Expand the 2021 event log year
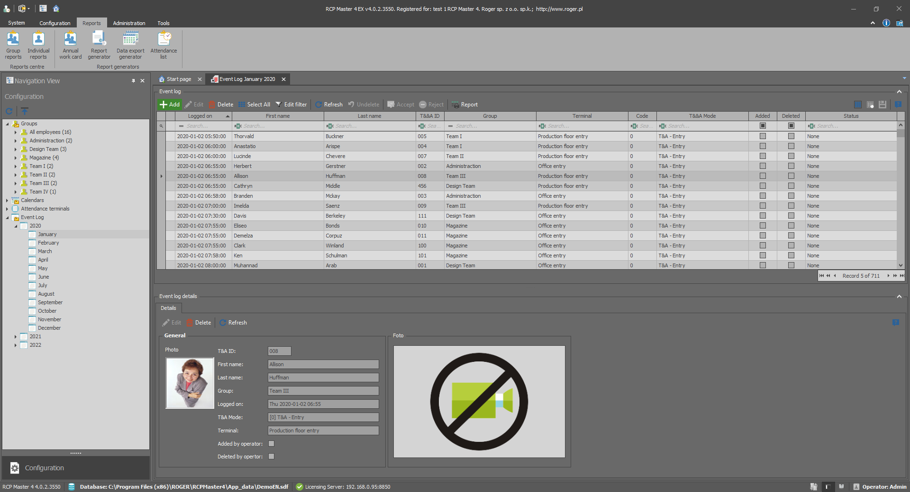 pos(16,337)
